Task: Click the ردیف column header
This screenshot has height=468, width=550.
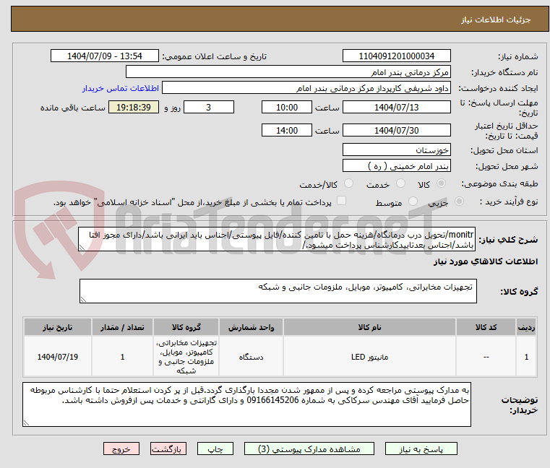Action: 526,327
